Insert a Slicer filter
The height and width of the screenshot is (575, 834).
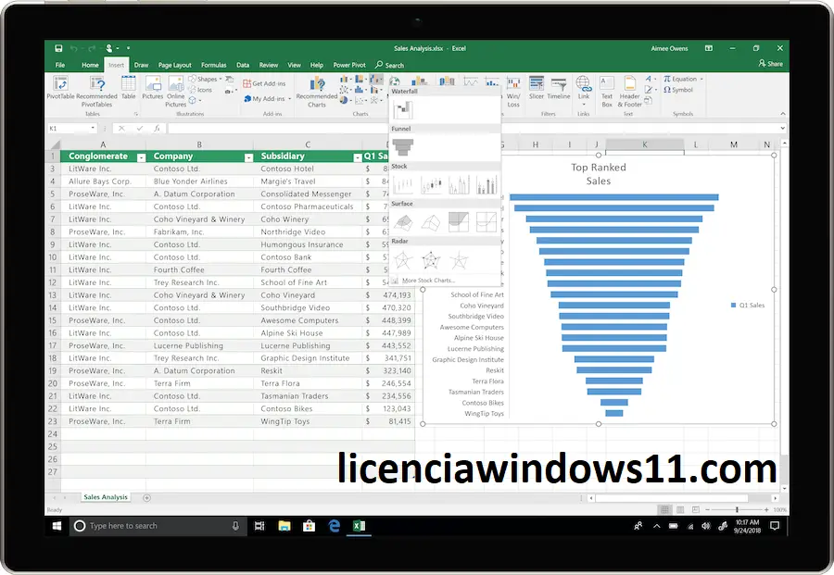coord(537,88)
